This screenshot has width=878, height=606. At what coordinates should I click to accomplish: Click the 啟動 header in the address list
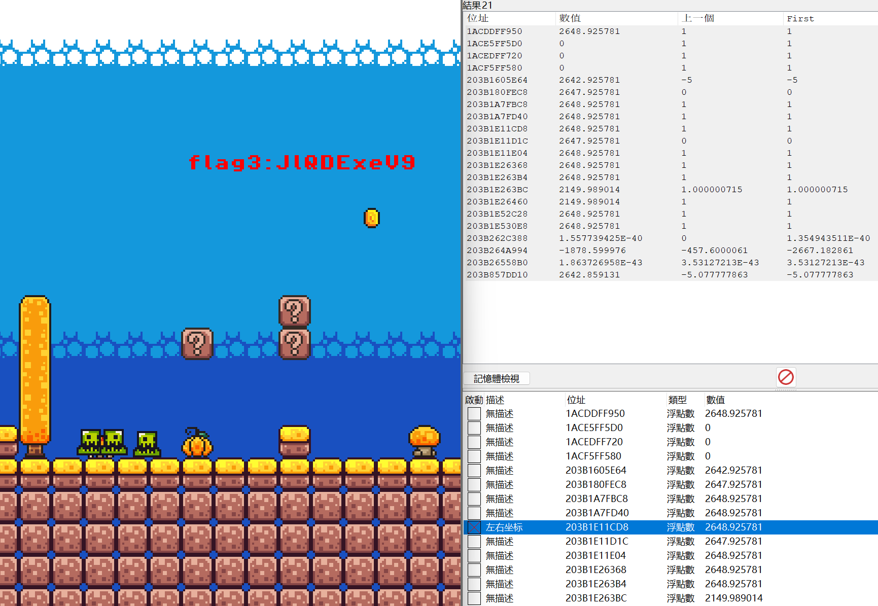coord(474,400)
